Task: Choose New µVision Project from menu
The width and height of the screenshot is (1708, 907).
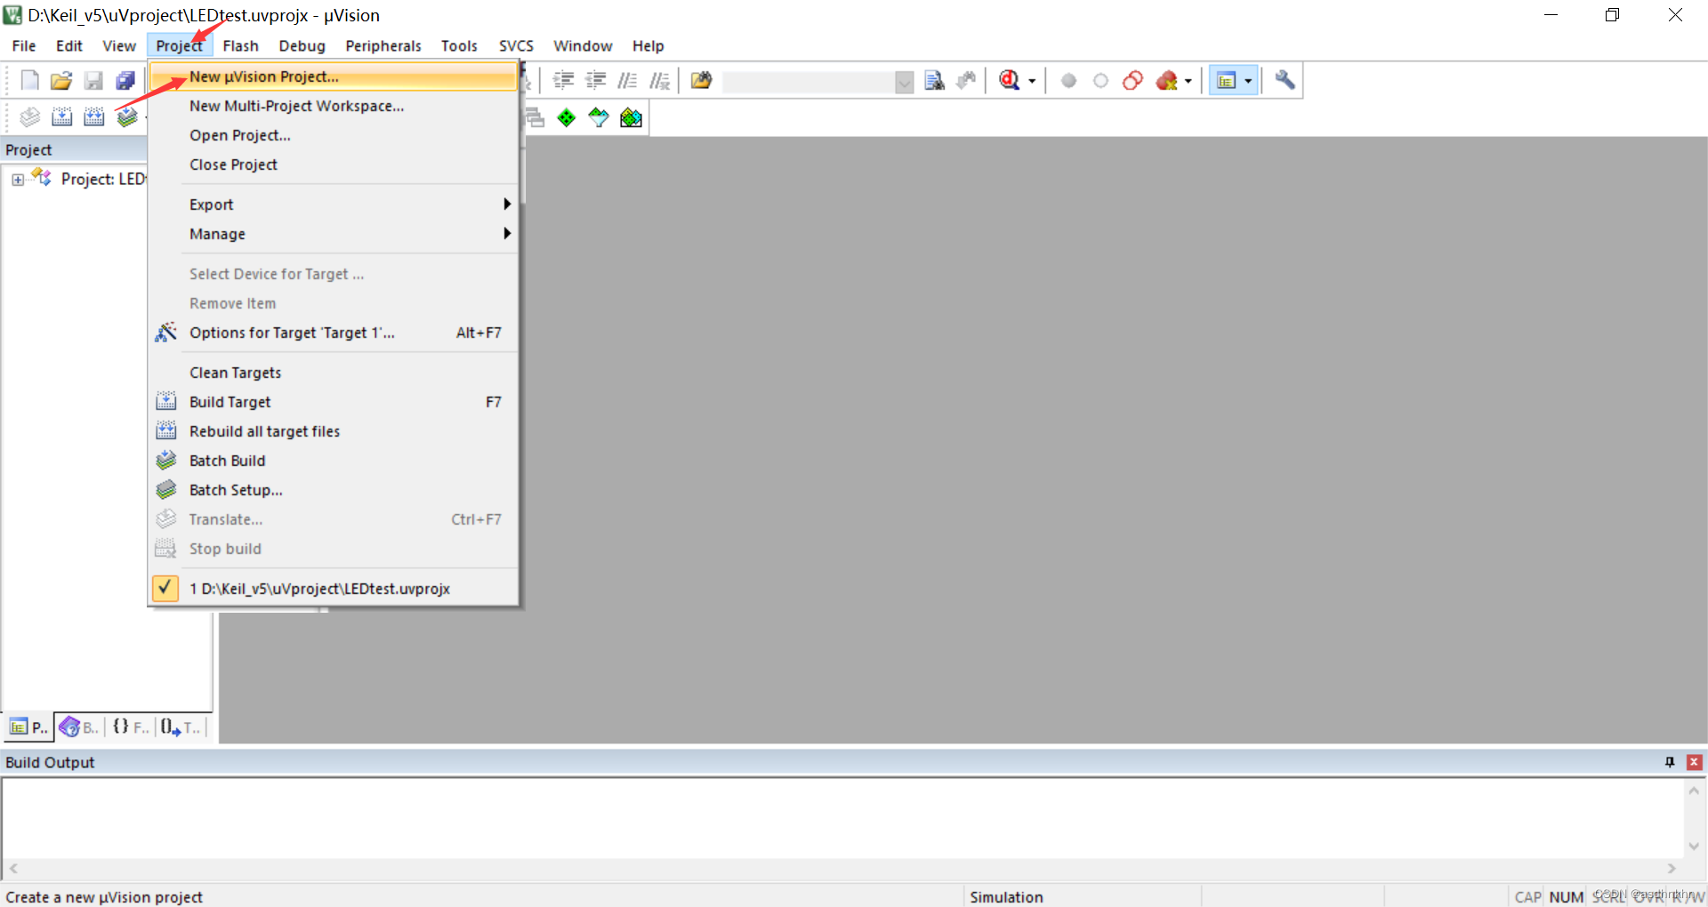Action: (333, 76)
